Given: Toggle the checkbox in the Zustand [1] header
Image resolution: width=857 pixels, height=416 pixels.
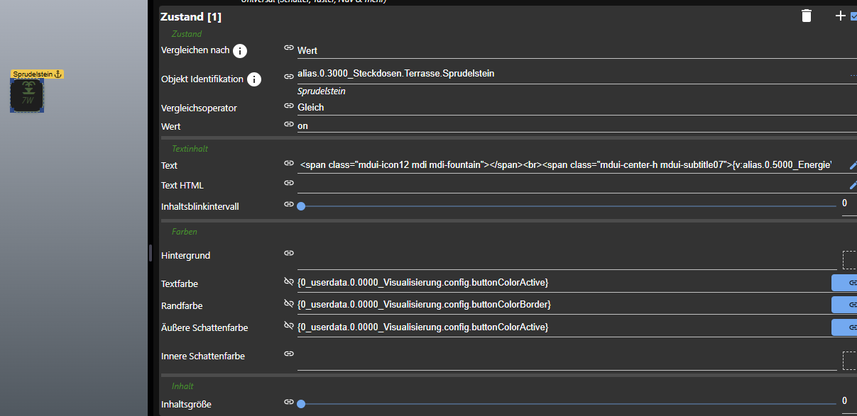Looking at the screenshot, I should coord(853,16).
